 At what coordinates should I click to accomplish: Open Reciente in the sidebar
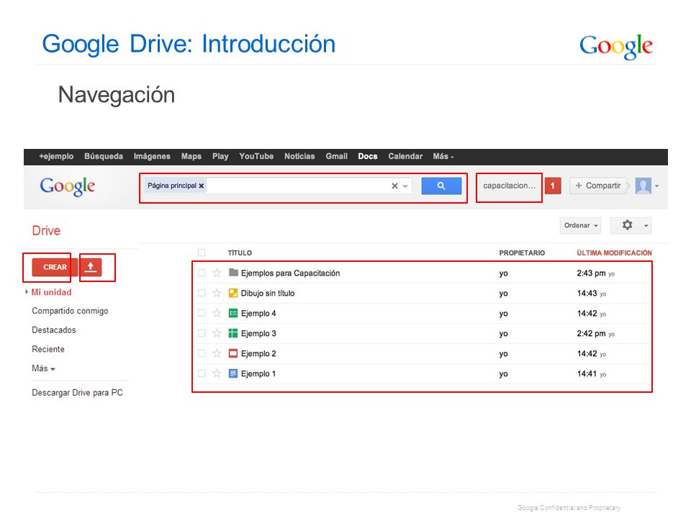(x=48, y=350)
